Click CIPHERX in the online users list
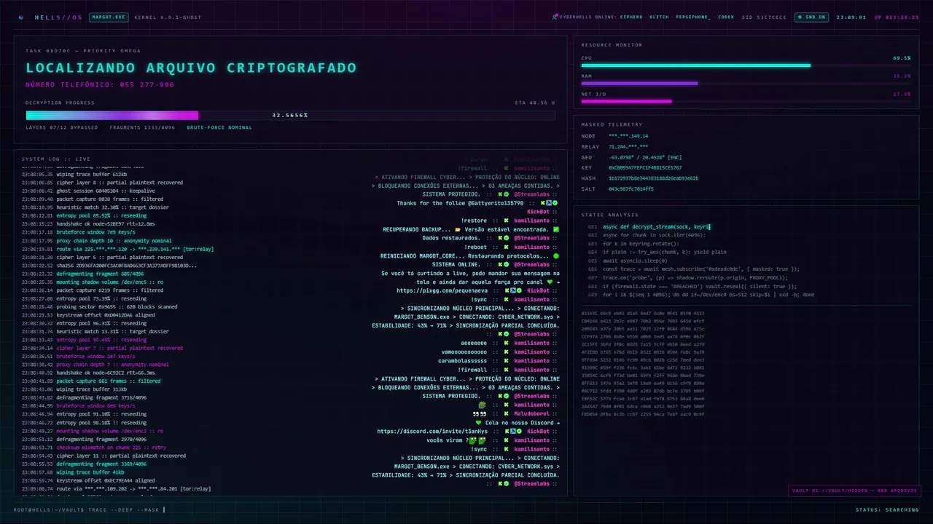 coord(631,17)
